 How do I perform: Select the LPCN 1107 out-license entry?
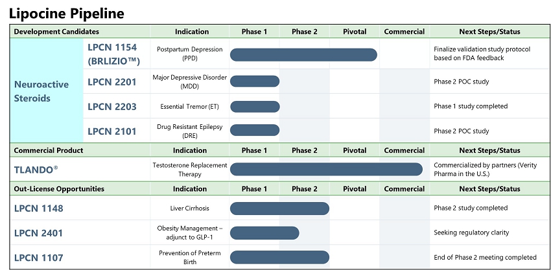pos(39,258)
